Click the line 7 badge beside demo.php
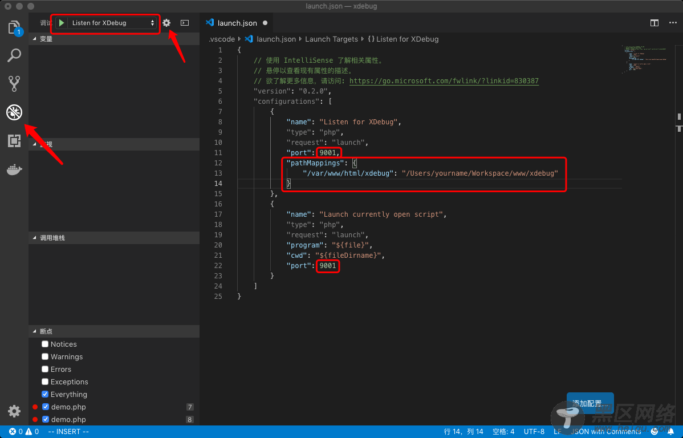The width and height of the screenshot is (683, 438). [189, 407]
